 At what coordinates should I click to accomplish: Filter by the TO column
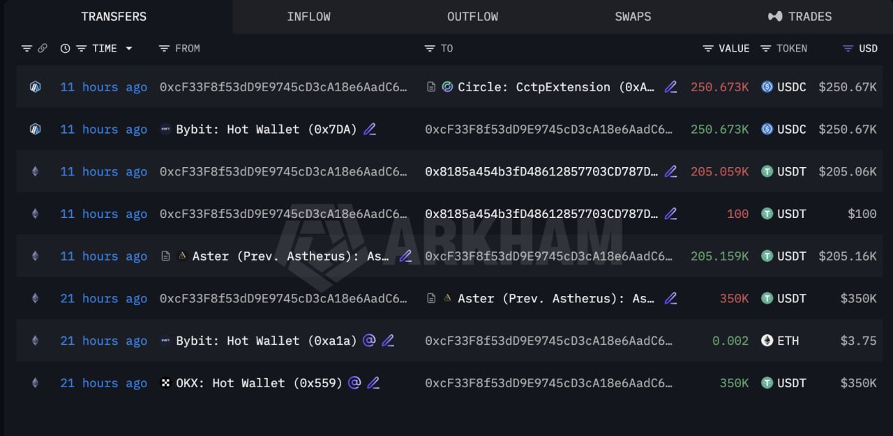430,48
